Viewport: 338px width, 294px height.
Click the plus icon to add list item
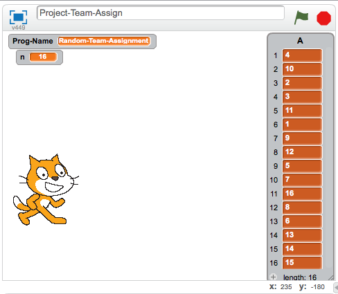click(x=273, y=277)
